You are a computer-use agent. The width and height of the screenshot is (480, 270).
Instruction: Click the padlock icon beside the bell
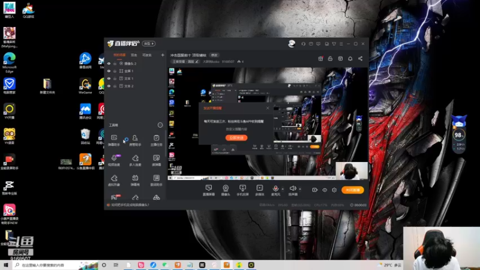tap(331, 58)
